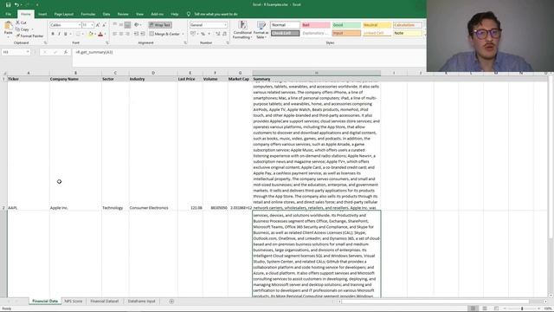Open the Page Layout tab
This screenshot has height=312, width=554.
coord(63,14)
